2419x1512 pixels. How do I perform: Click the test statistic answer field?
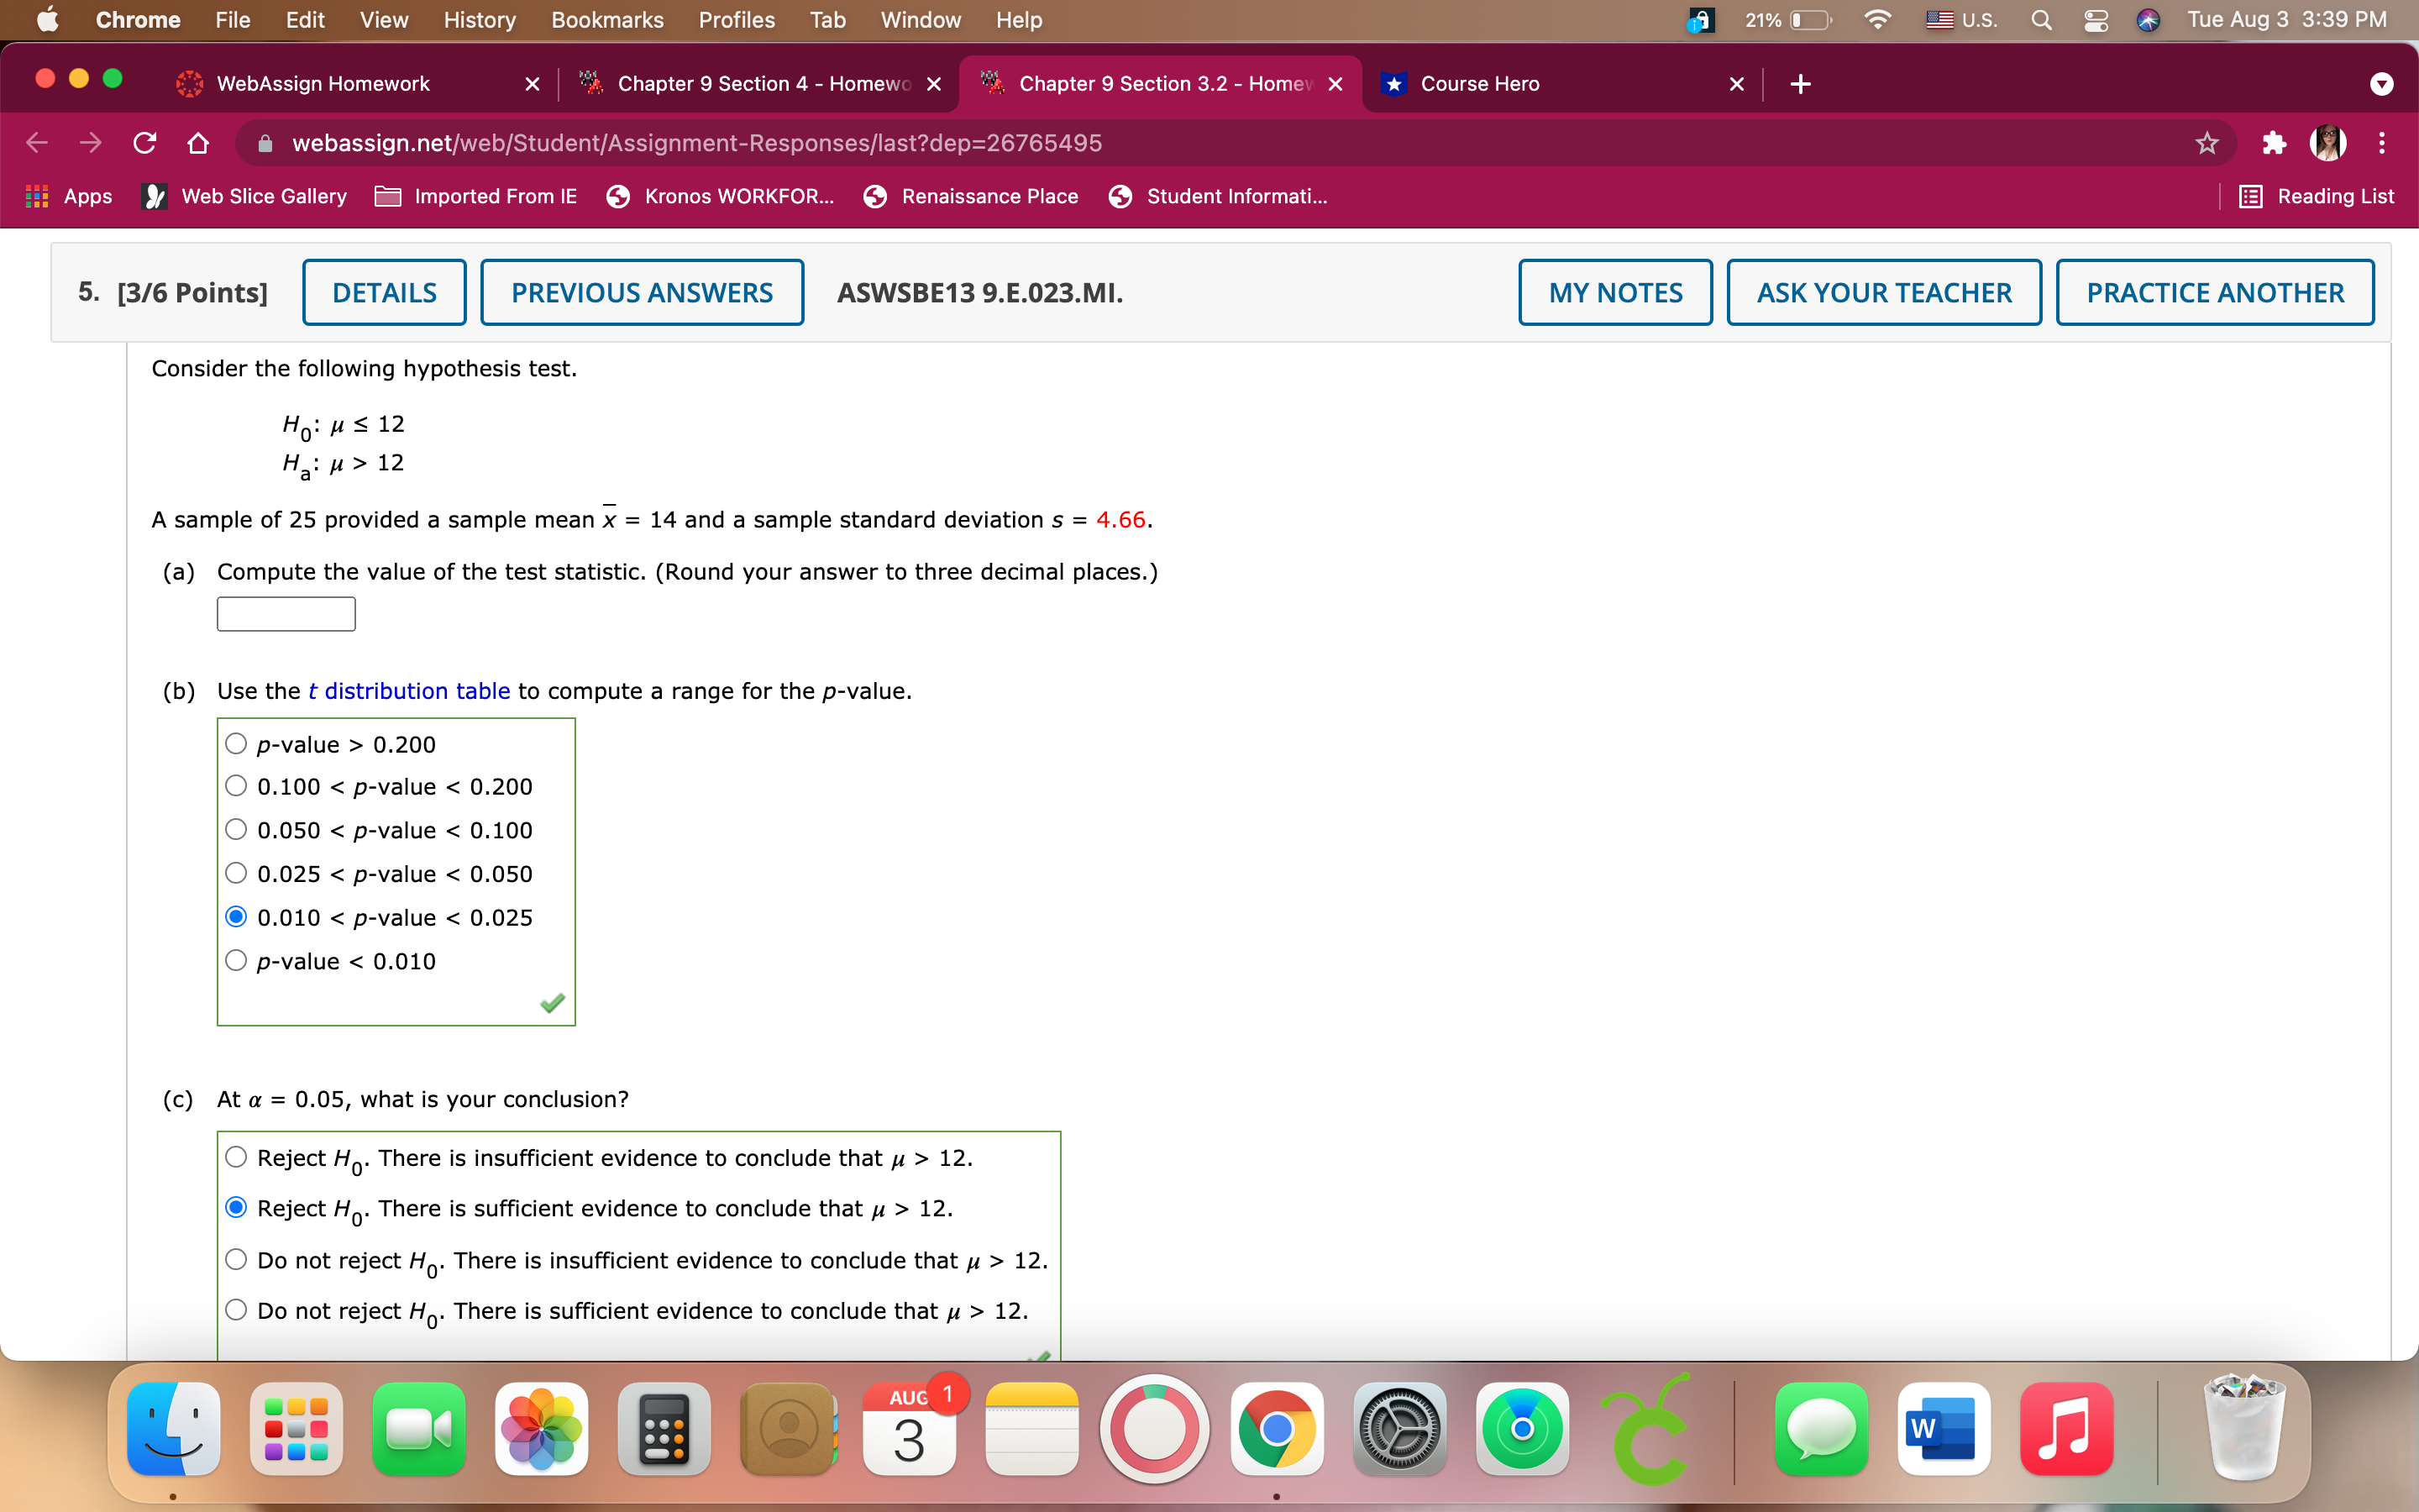(x=285, y=613)
